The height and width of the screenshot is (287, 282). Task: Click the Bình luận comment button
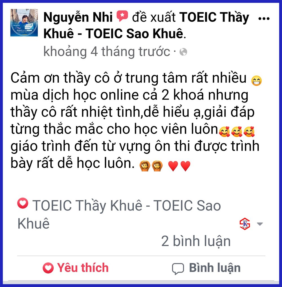(x=206, y=268)
